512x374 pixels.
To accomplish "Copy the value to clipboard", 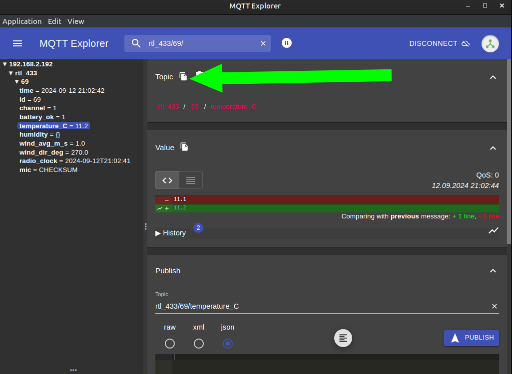I will [184, 147].
